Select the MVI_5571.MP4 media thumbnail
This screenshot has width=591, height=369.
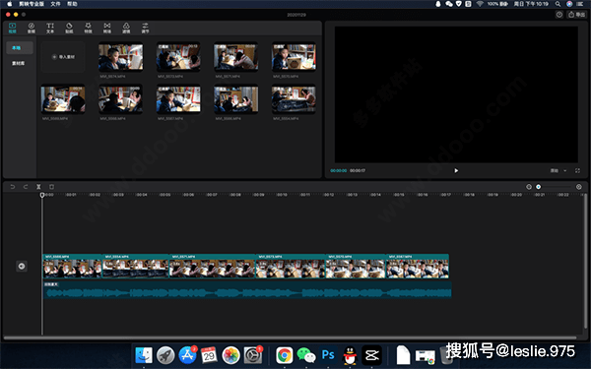(236, 57)
